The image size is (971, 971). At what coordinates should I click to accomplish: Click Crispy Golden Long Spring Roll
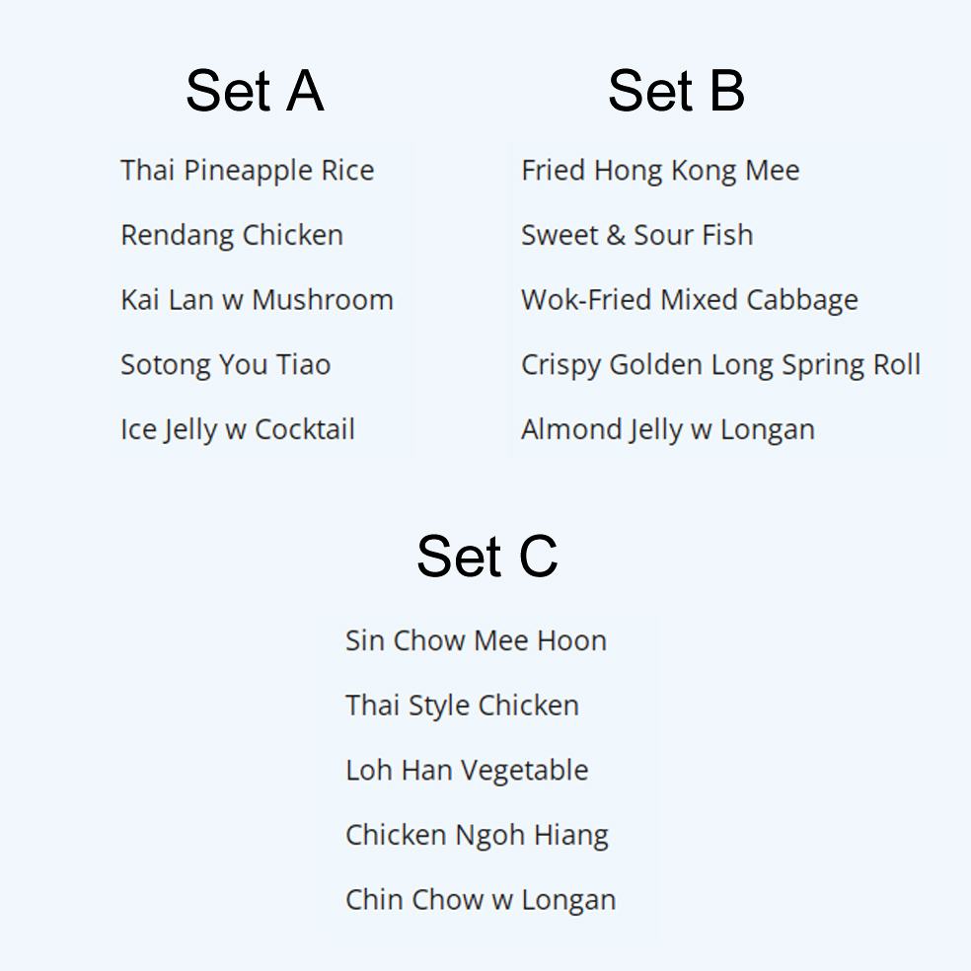(720, 365)
